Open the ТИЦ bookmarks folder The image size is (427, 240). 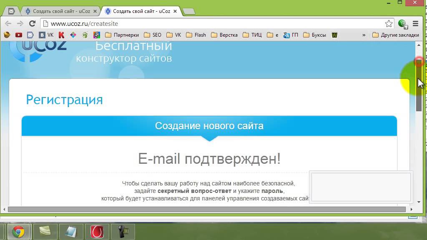pos(252,35)
